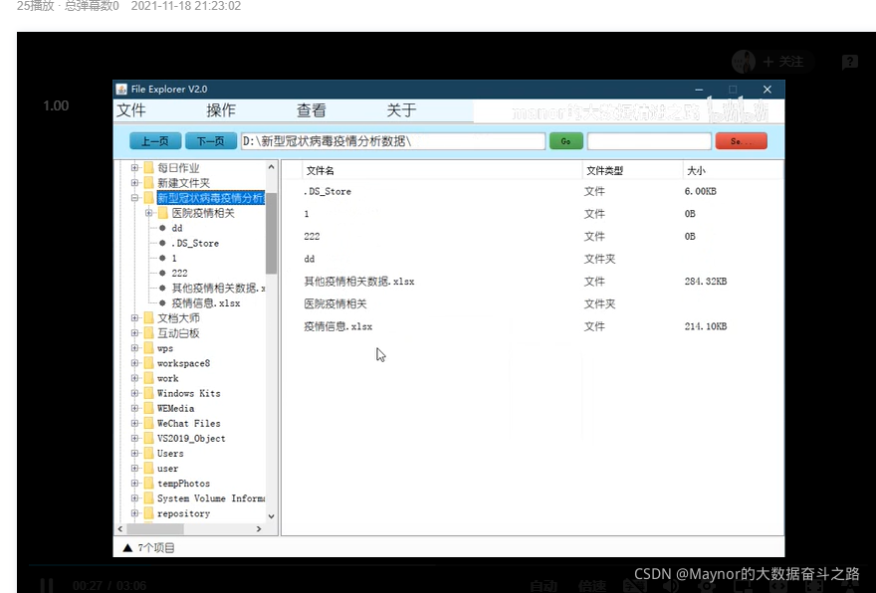The image size is (876, 593).
Task: Click the work folder icon
Action: pyautogui.click(x=148, y=378)
